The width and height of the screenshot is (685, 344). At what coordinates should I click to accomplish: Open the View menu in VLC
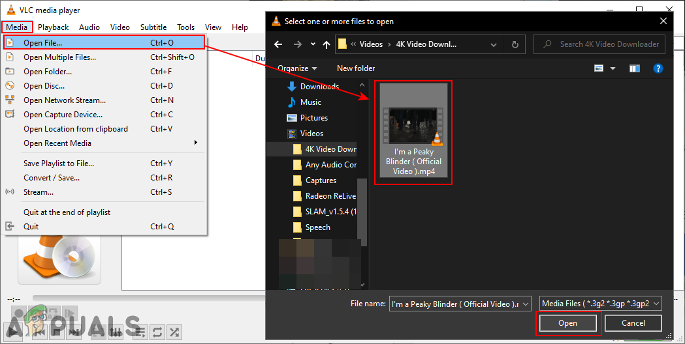tap(213, 27)
